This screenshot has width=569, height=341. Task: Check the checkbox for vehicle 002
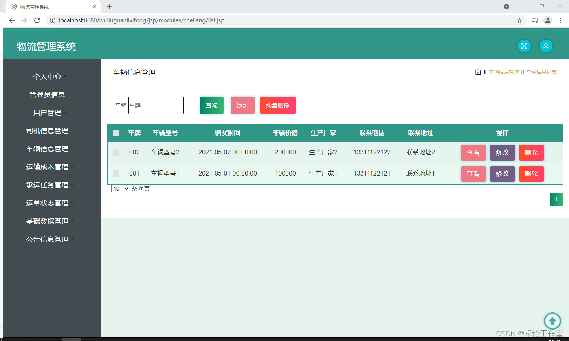116,152
